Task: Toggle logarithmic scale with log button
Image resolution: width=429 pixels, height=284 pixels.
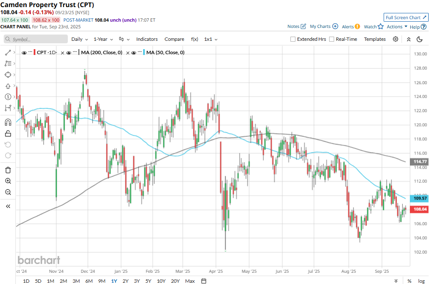Action: [422, 281]
